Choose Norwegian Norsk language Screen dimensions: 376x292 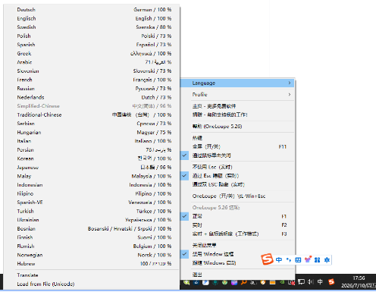tap(91, 255)
